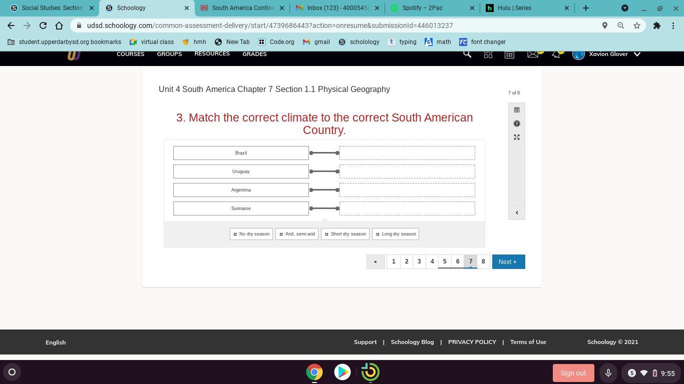Viewport: 684px width, 384px height.
Task: Open the messages envelope icon
Action: [533, 54]
